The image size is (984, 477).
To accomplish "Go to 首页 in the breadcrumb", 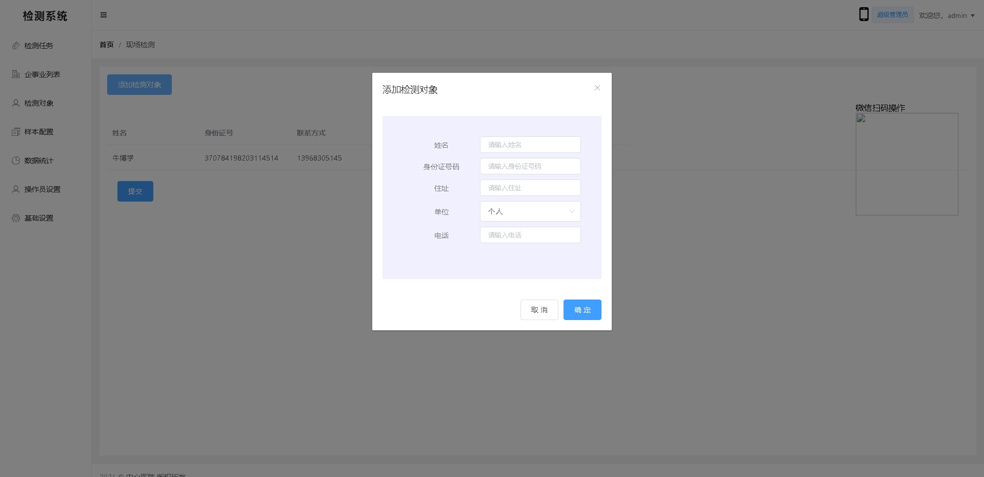I will pos(107,45).
